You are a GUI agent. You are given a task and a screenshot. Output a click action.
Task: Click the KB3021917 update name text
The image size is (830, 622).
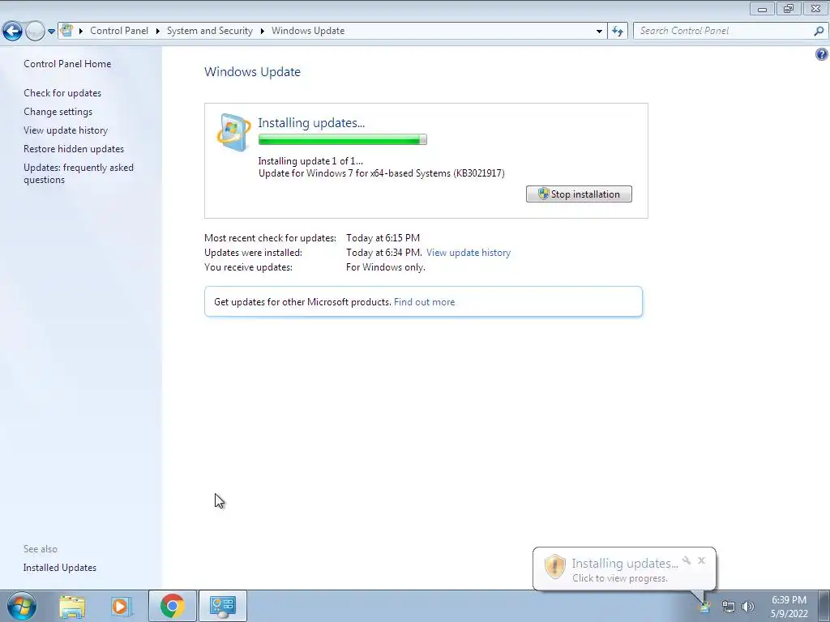381,173
